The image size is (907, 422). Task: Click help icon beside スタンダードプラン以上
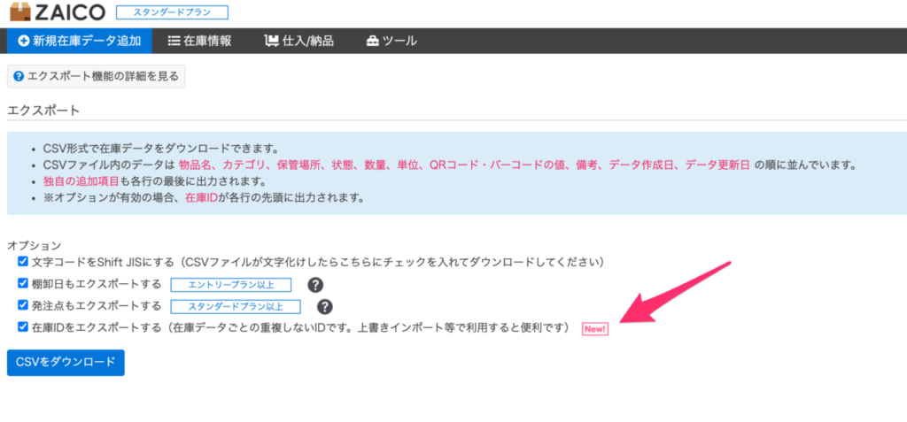(x=325, y=306)
